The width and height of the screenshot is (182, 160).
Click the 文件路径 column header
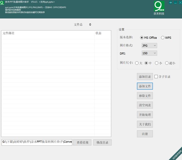click(x=48, y=33)
